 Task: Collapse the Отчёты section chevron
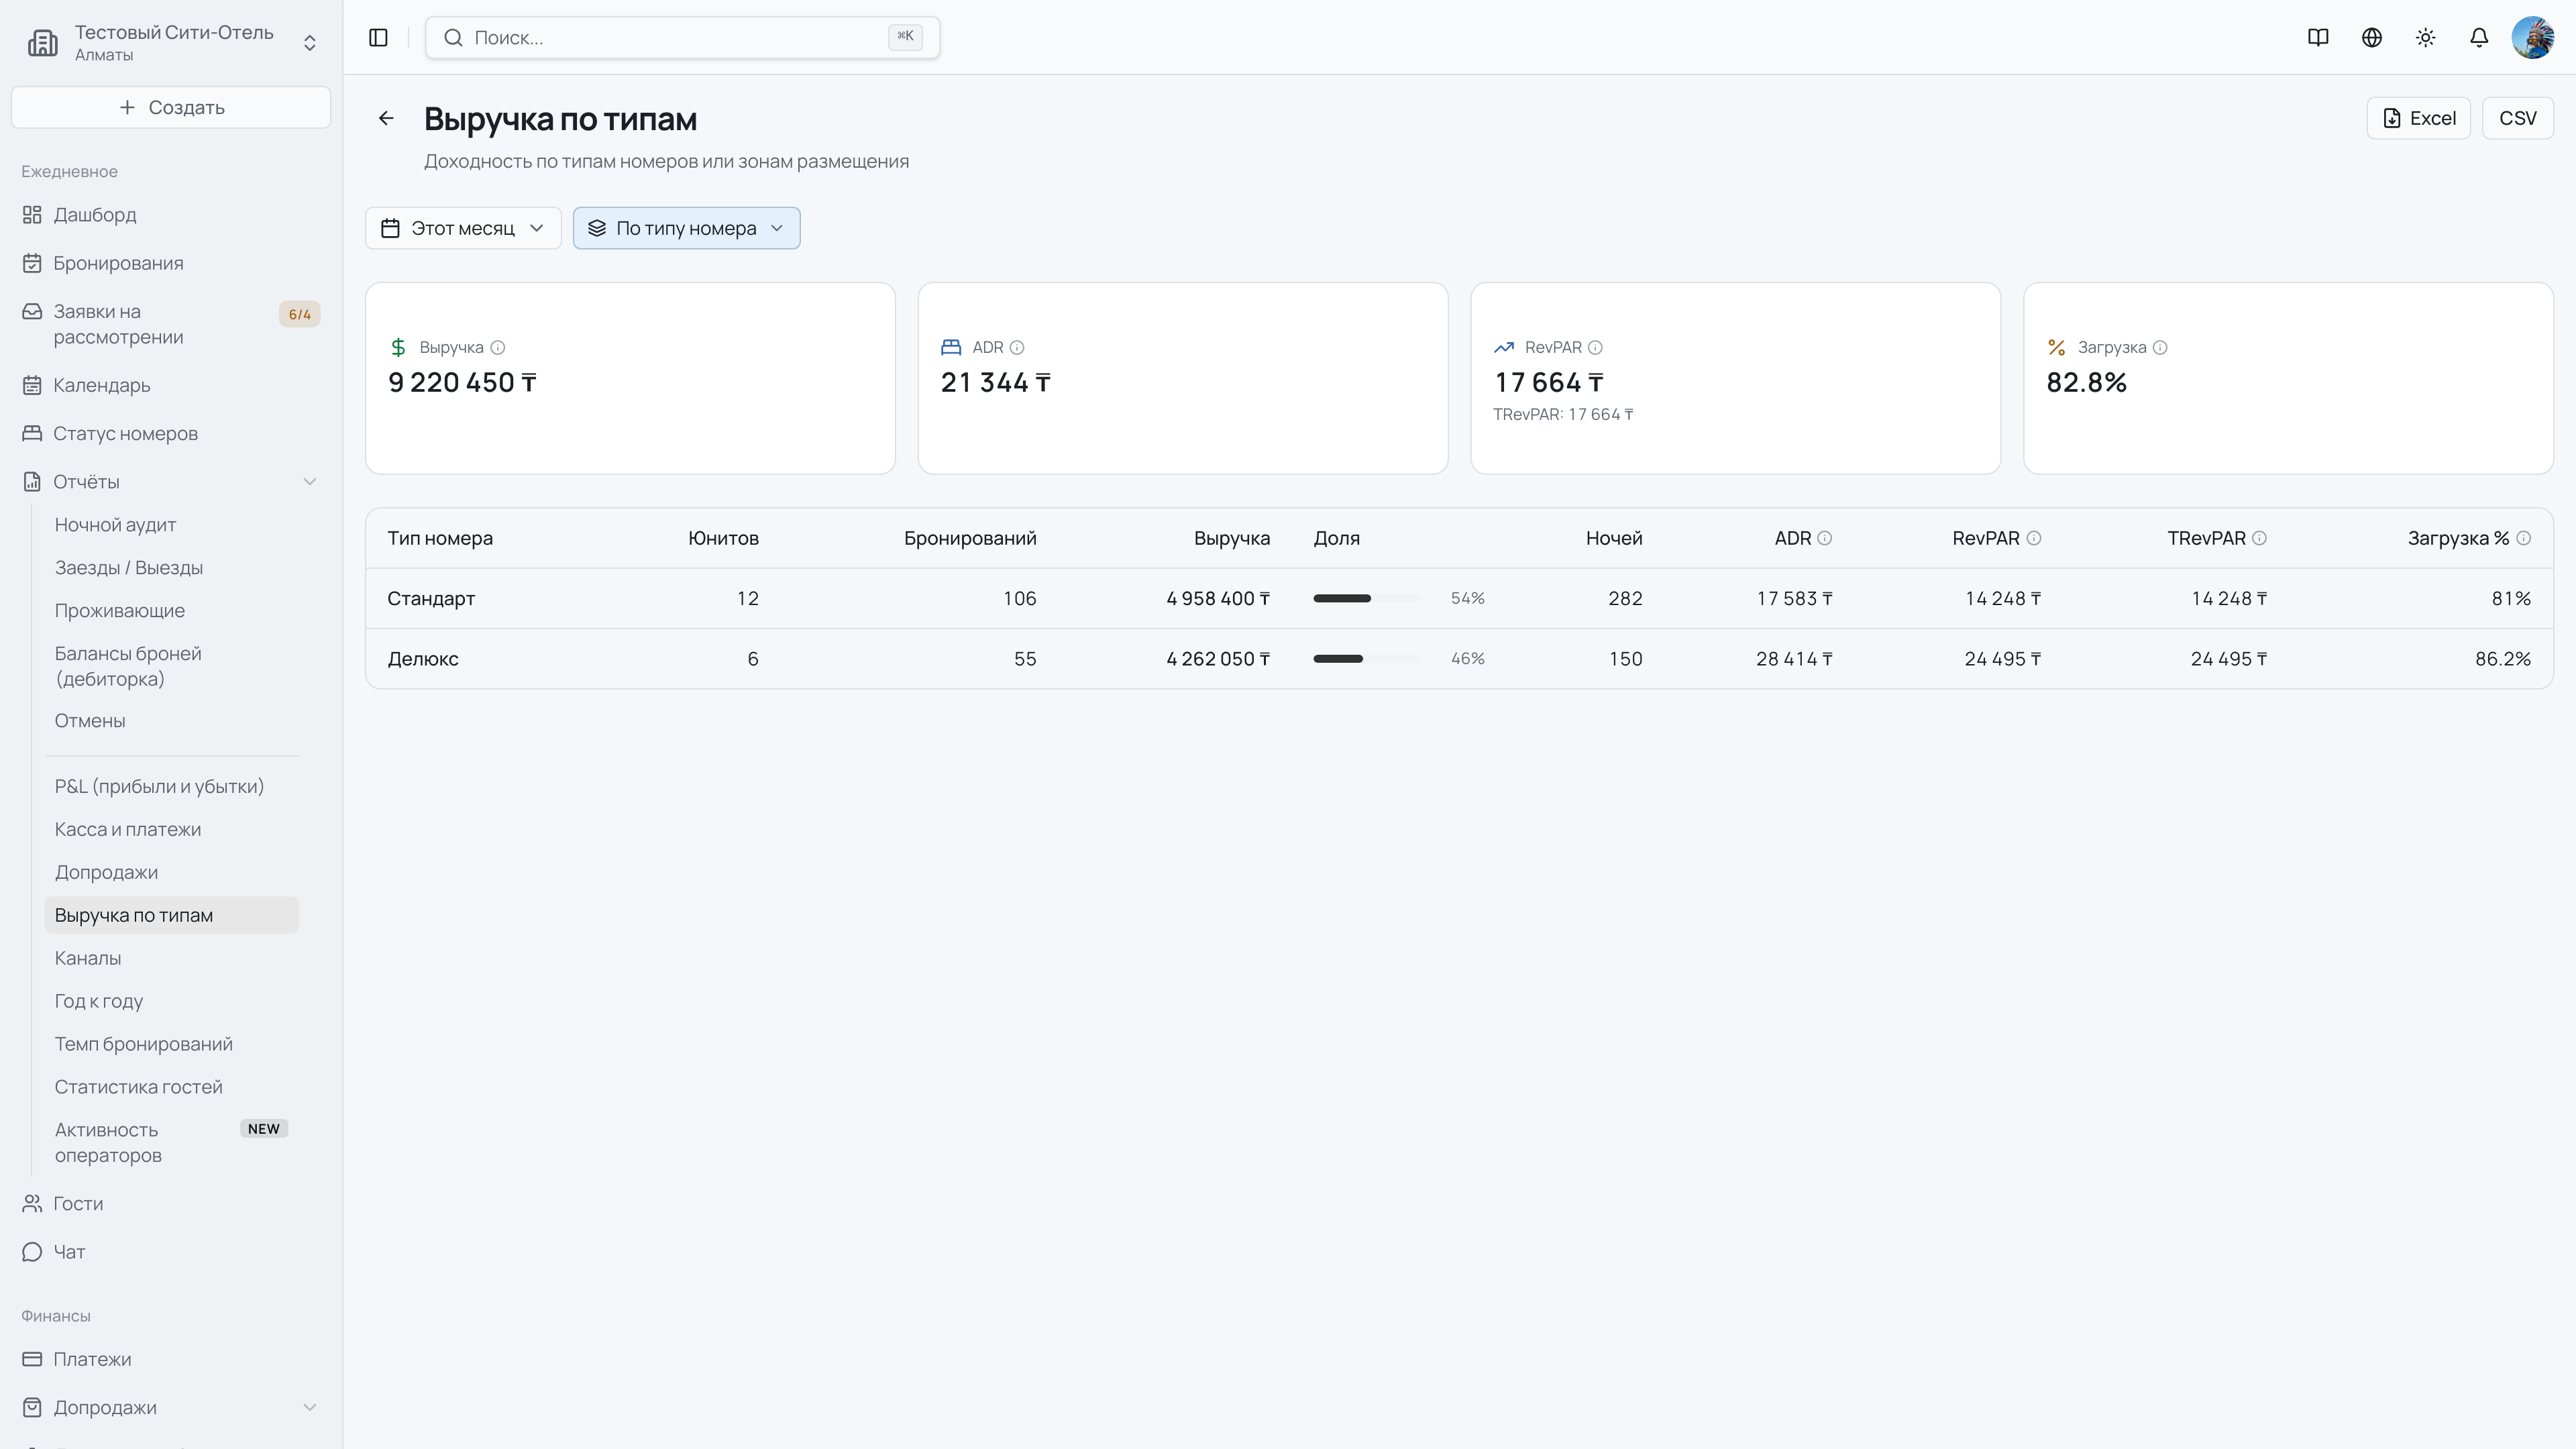pyautogui.click(x=310, y=482)
